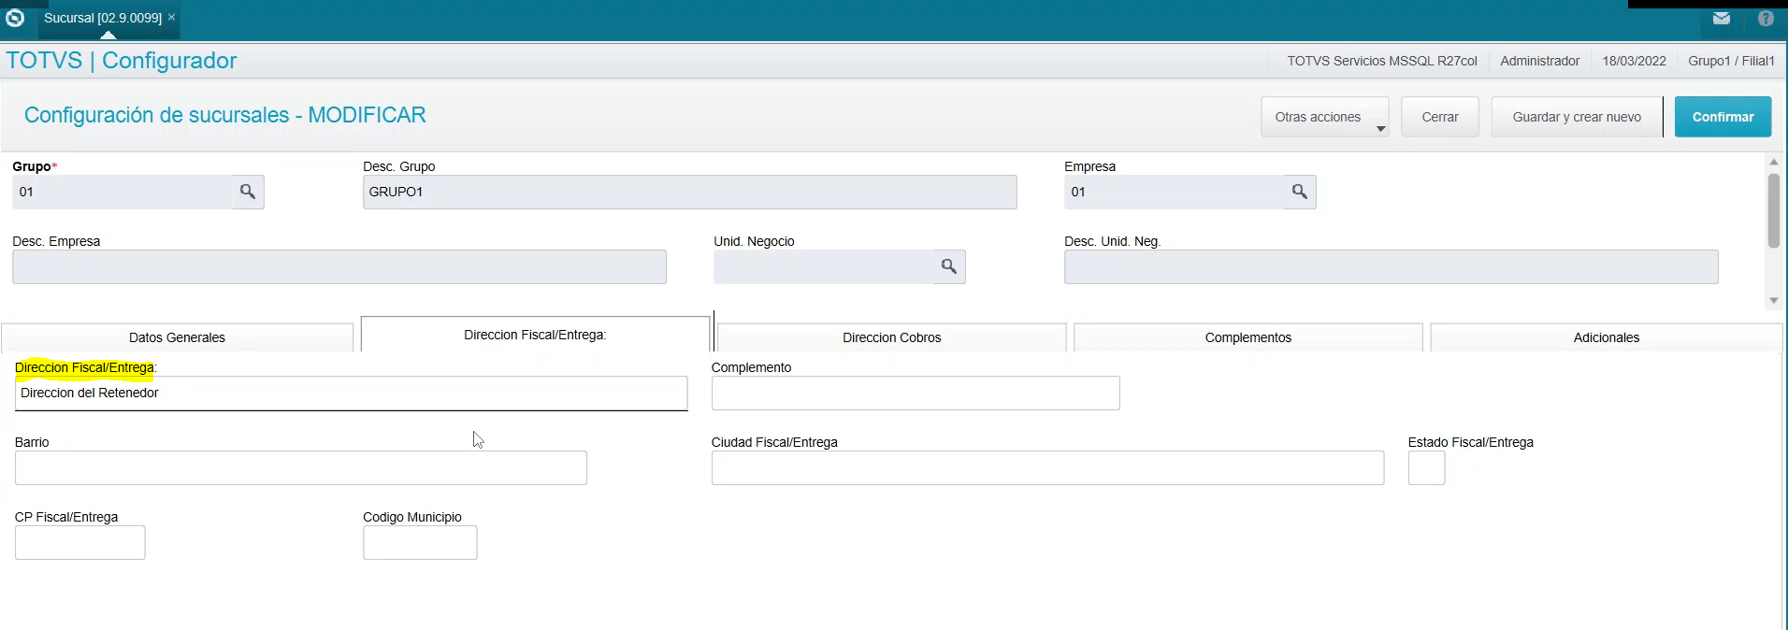
Task: Search Empresa with magnifier icon
Action: [1300, 192]
